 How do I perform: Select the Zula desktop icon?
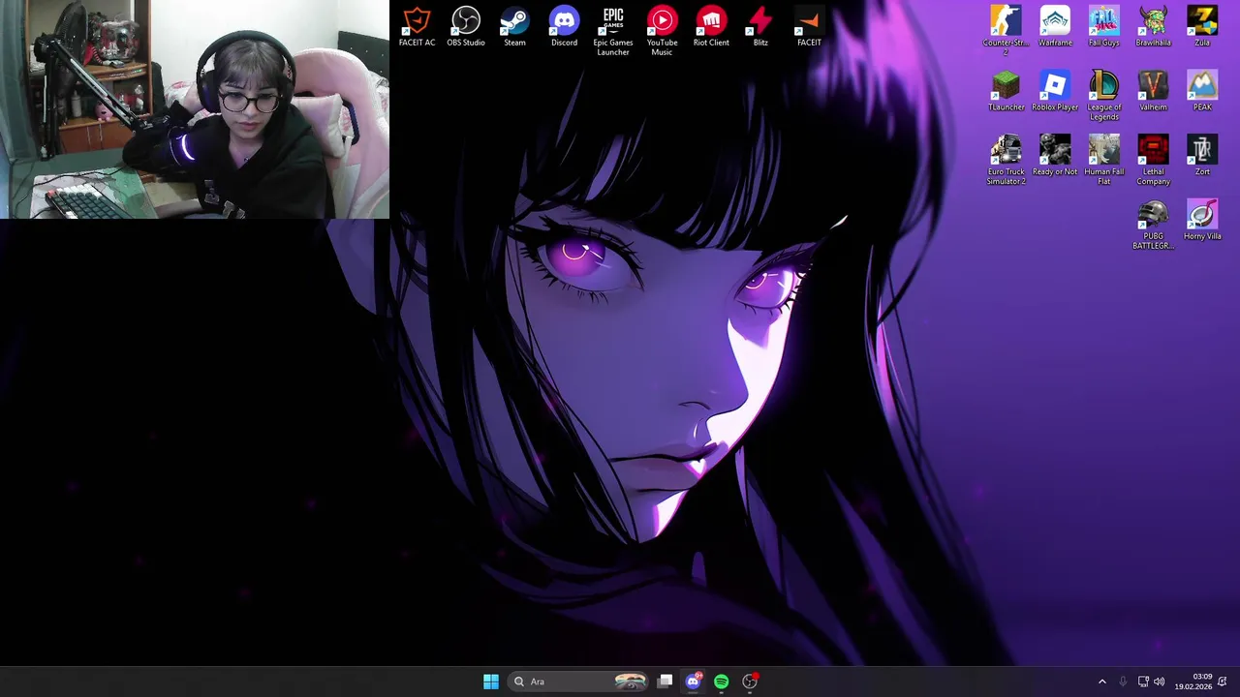pos(1202,27)
